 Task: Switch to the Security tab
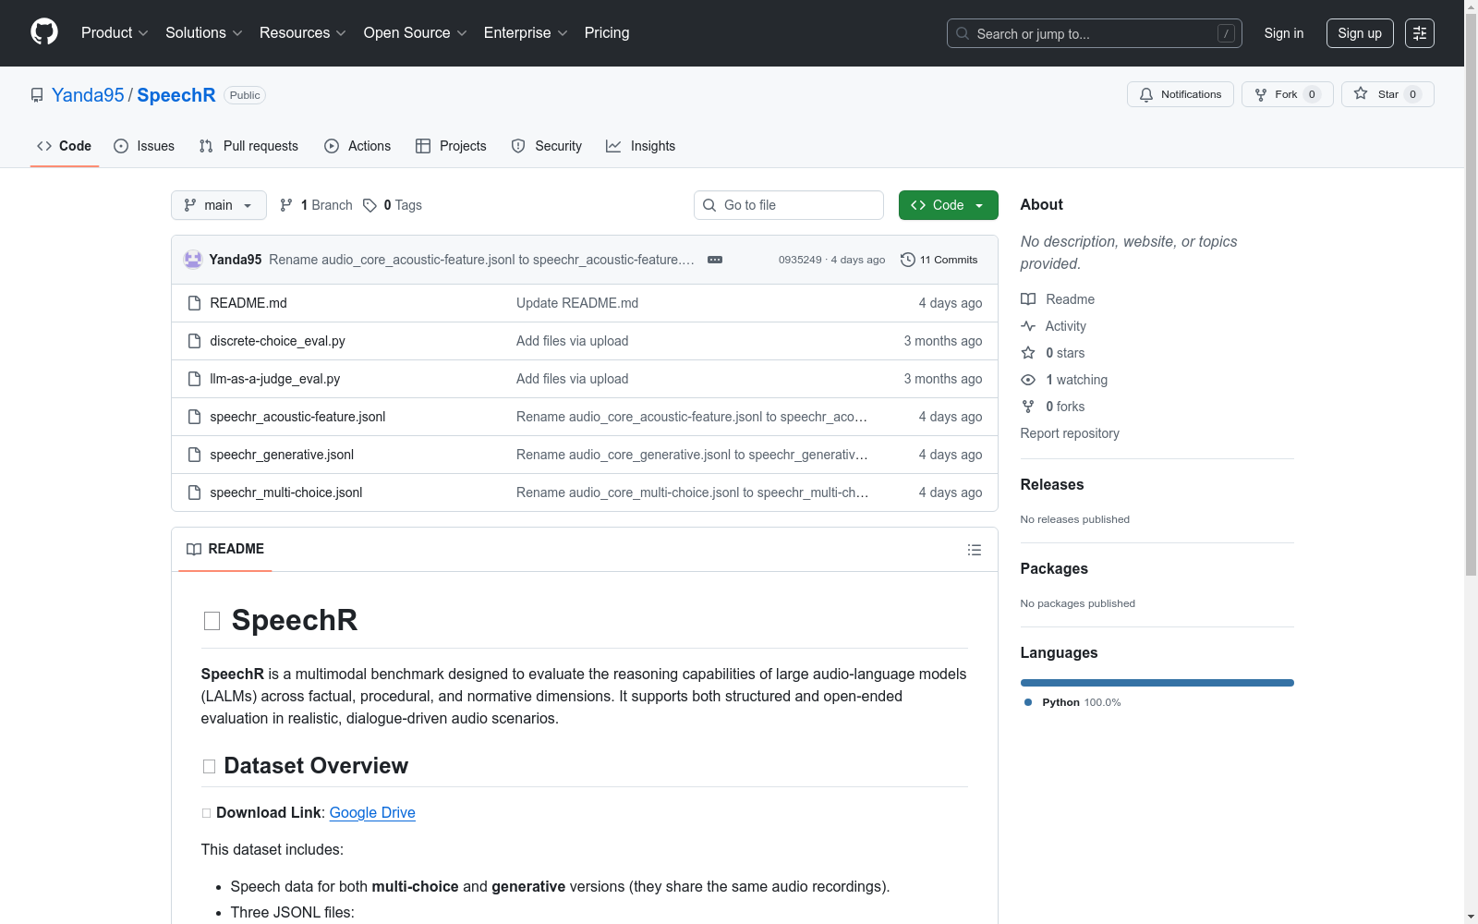click(547, 146)
